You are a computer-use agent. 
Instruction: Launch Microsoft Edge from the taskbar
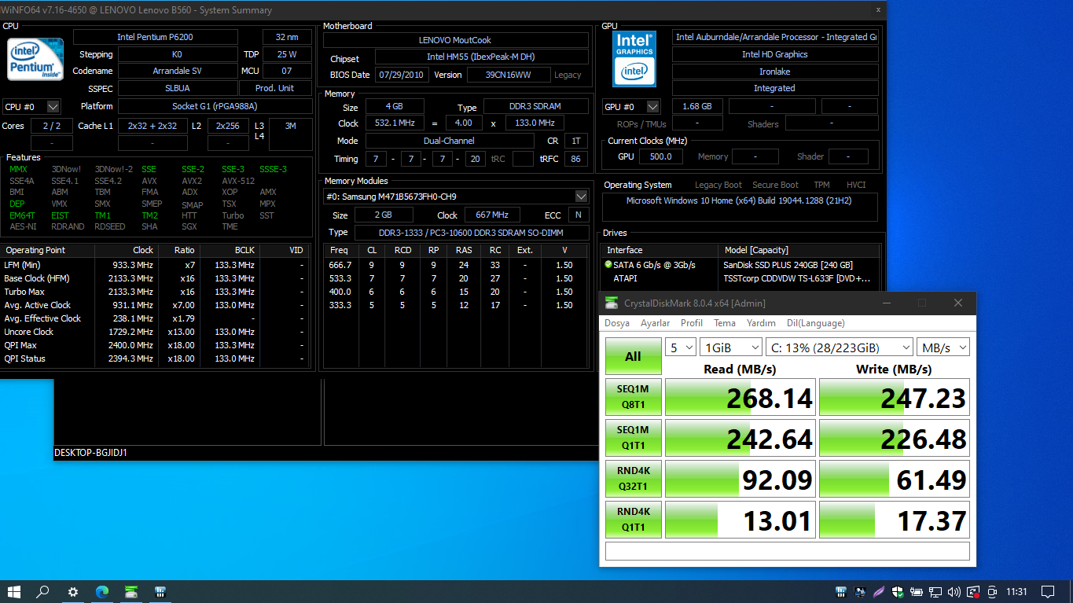(102, 592)
